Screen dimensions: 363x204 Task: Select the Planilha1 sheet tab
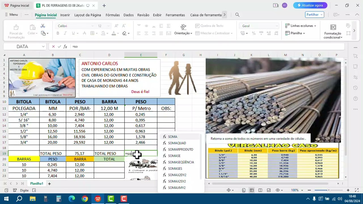[x=37, y=184]
